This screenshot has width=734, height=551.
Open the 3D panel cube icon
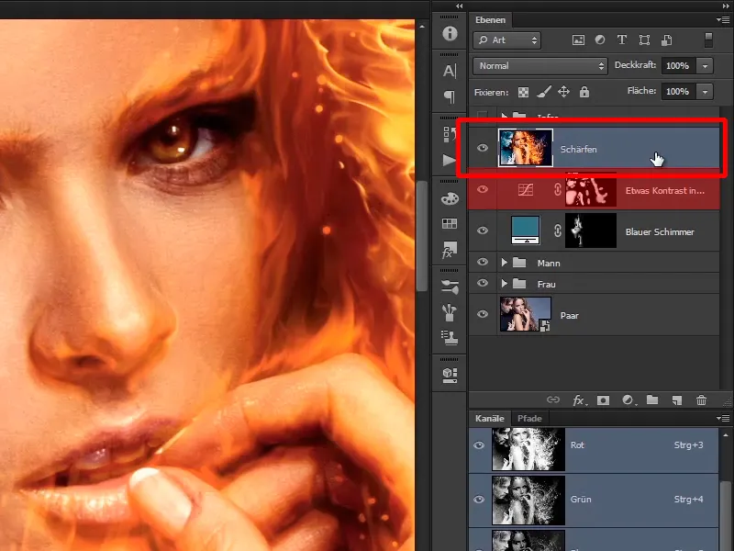tap(450, 375)
